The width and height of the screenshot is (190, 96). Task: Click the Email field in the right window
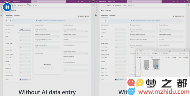(x=121, y=37)
